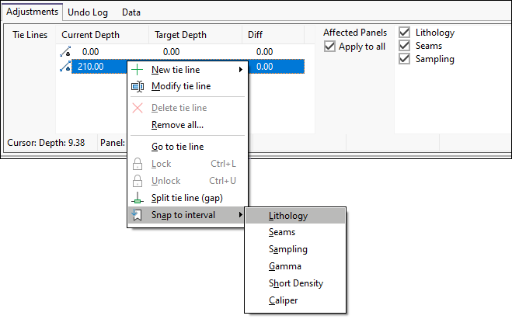Click the green plus New tie line icon
Image resolution: width=512 pixels, height=319 pixels.
(x=138, y=70)
